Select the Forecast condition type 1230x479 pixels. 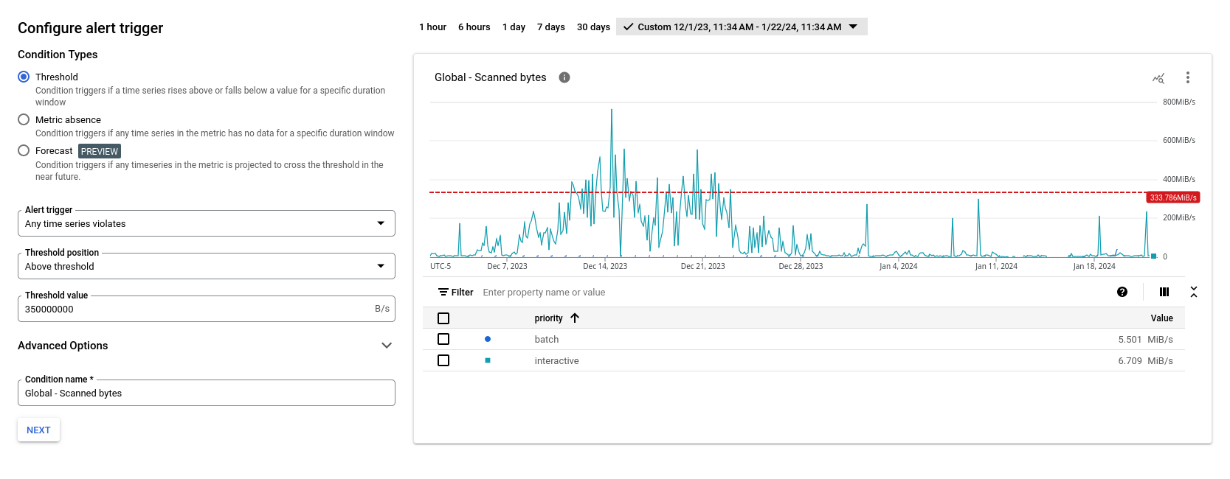point(24,150)
